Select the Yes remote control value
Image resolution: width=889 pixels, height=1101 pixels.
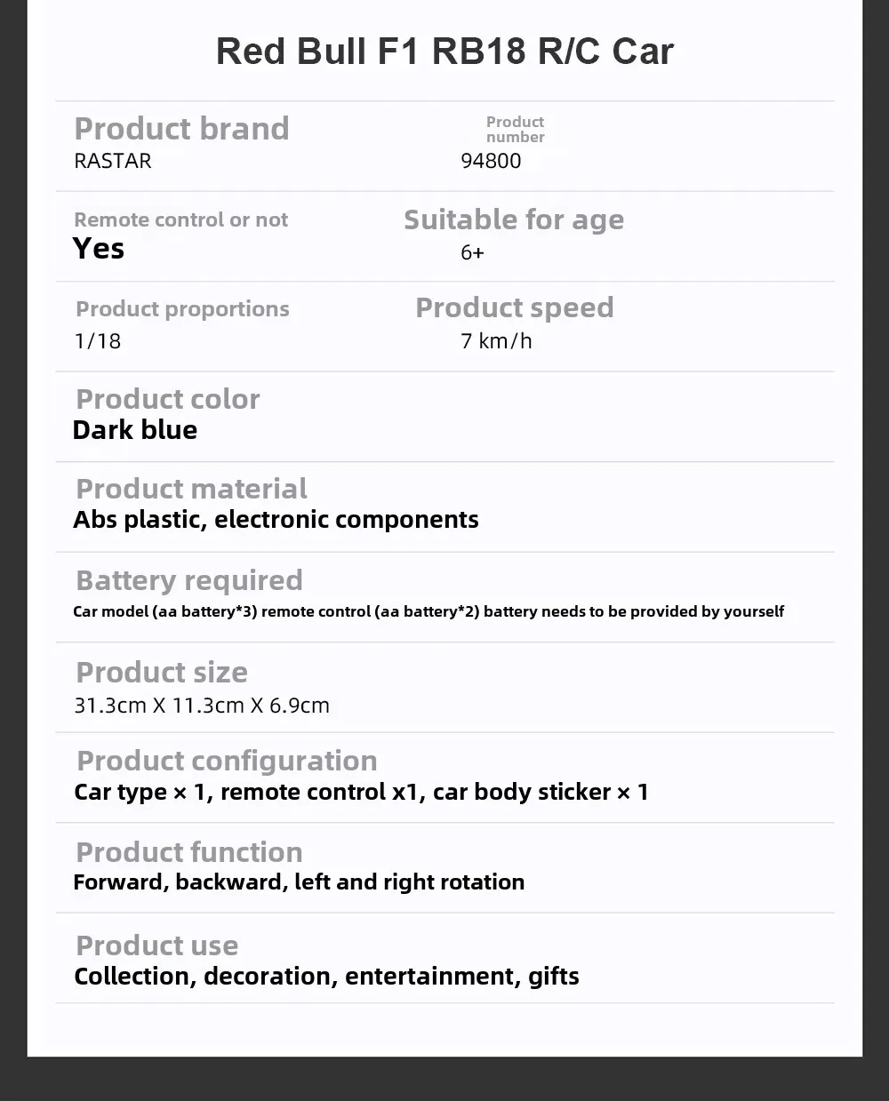pos(99,249)
